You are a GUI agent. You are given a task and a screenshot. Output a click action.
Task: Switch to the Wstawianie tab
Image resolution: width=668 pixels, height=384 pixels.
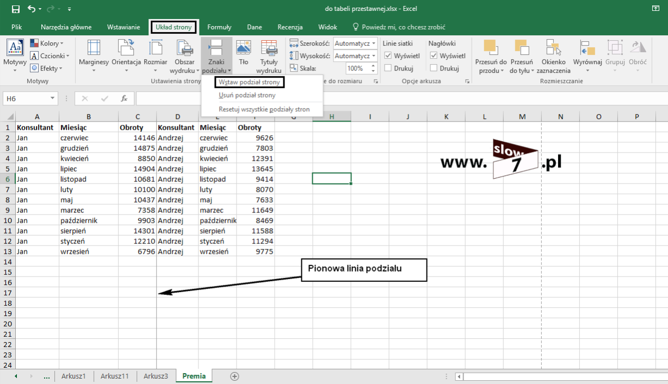(123, 27)
